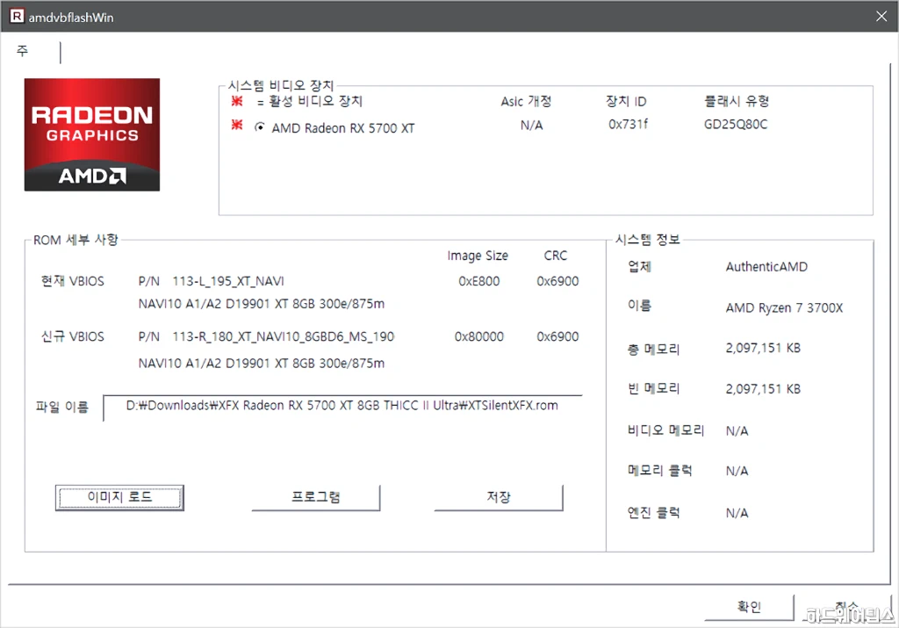Click the flash type GD25Q80C
Screen dimensions: 899x628
(x=736, y=125)
